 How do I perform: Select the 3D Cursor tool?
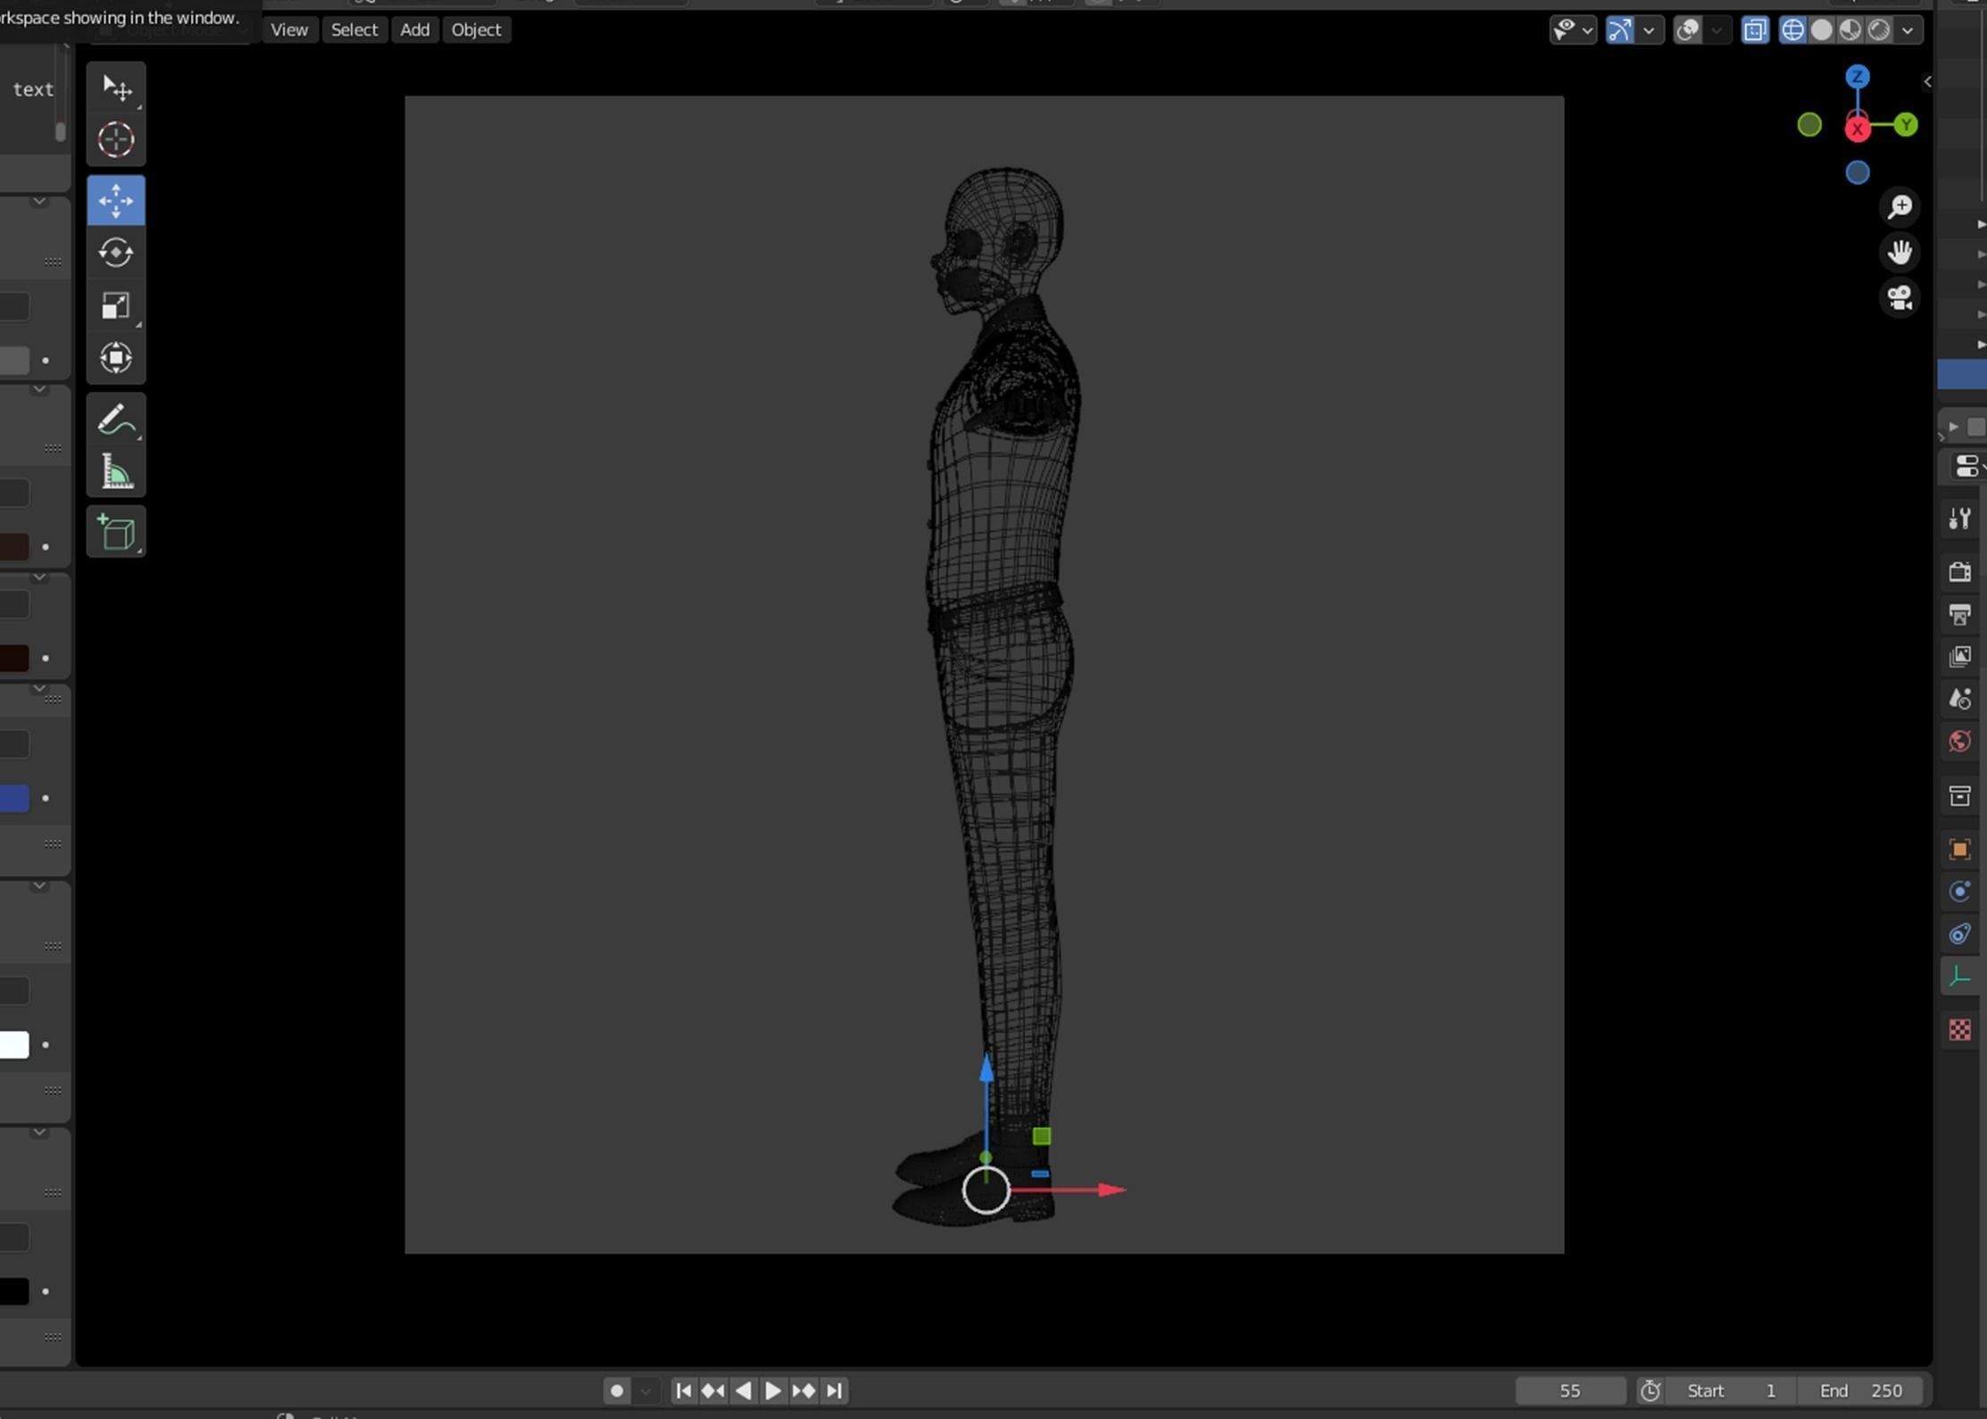tap(116, 140)
